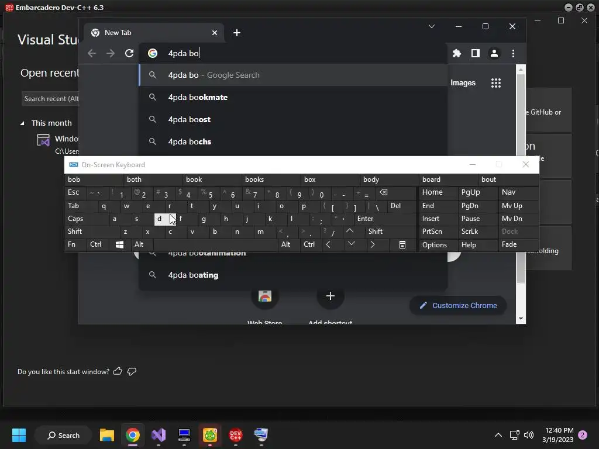Pick the word prediction 'body'
This screenshot has height=449, width=599.
coord(389,179)
